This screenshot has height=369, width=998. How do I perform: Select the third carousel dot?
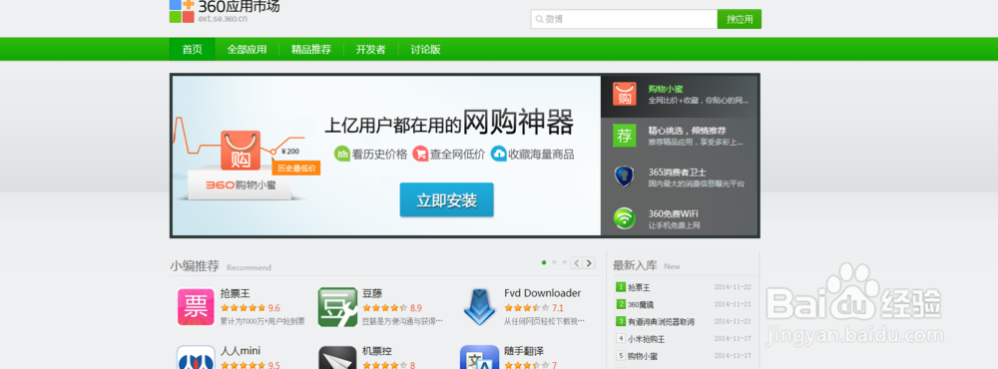tap(565, 262)
